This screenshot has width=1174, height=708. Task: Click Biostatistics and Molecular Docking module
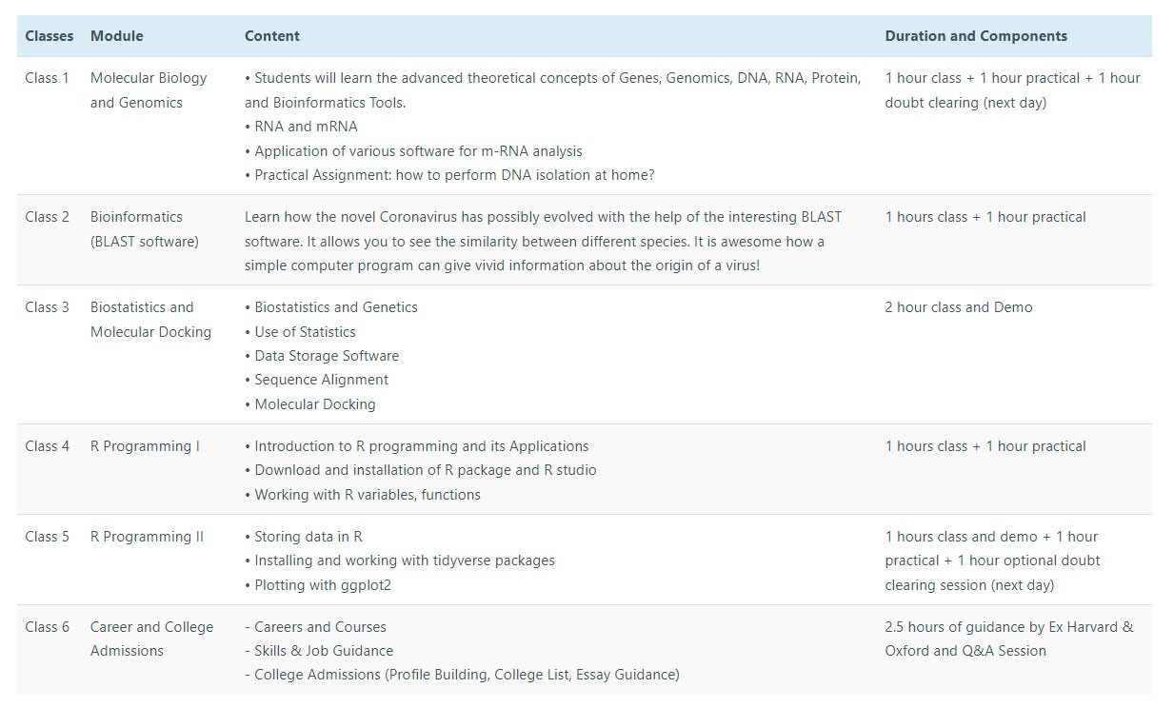[150, 320]
